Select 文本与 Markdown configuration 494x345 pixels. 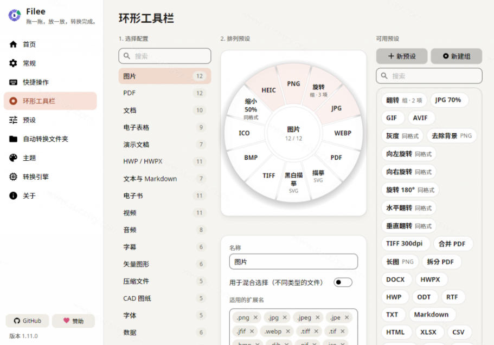pyautogui.click(x=165, y=179)
